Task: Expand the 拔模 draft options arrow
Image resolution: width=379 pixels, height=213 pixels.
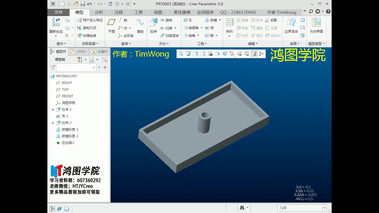Action: coord(220,20)
